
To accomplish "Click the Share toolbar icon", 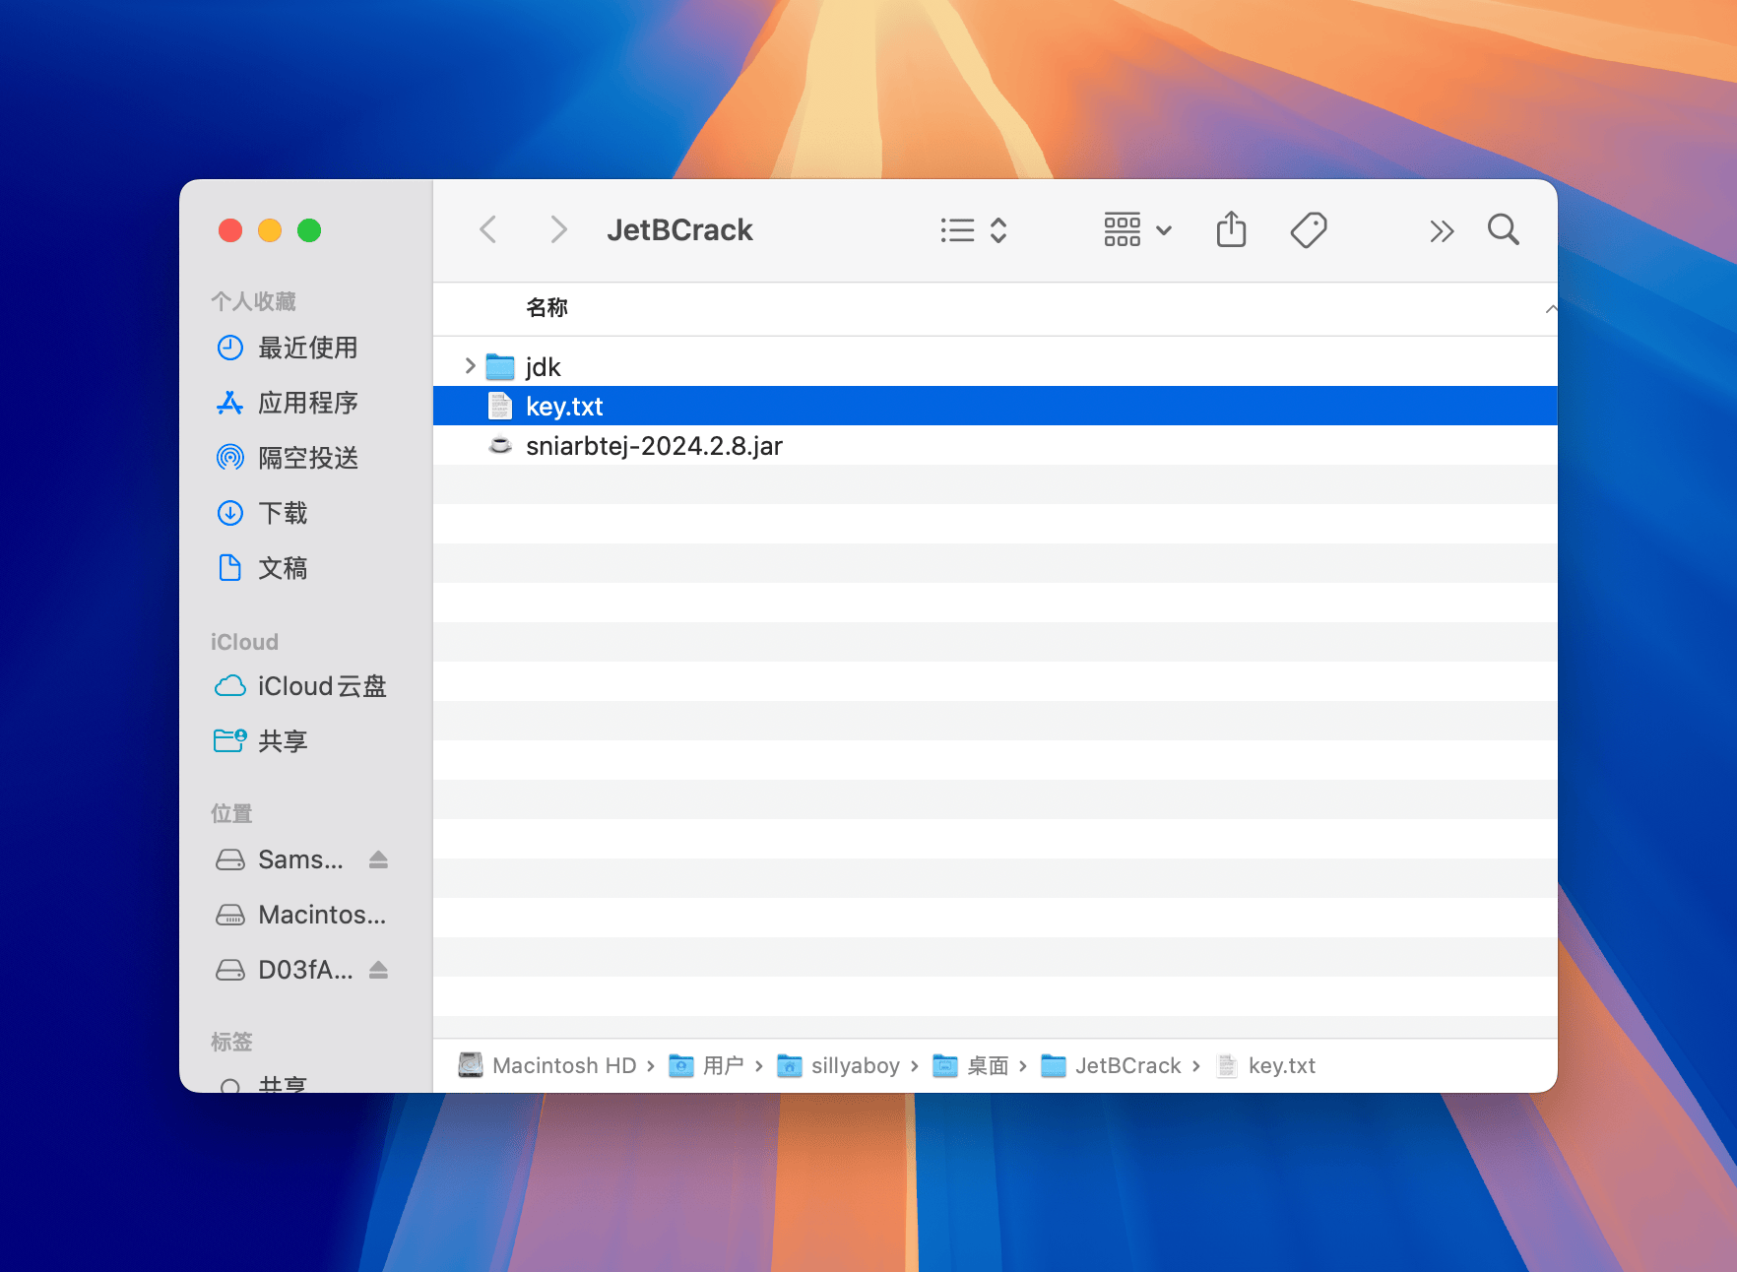I will (x=1231, y=230).
